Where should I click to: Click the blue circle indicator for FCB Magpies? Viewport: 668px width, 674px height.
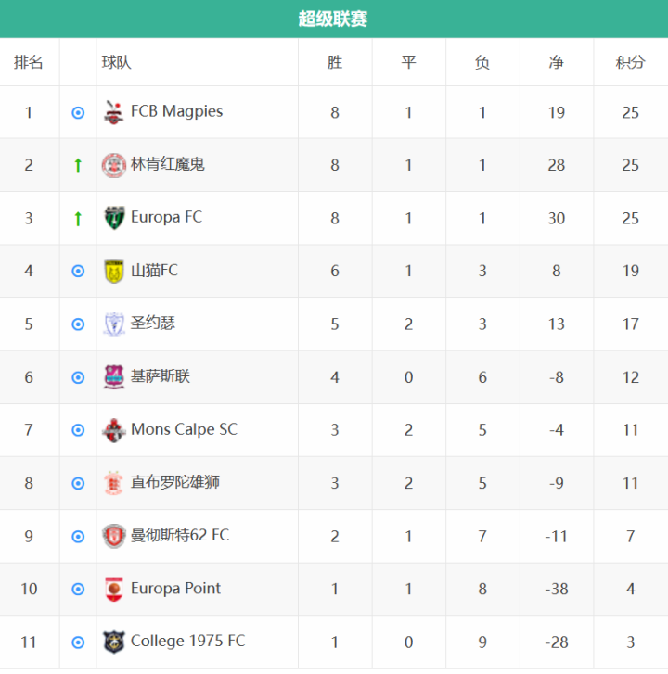click(x=78, y=112)
